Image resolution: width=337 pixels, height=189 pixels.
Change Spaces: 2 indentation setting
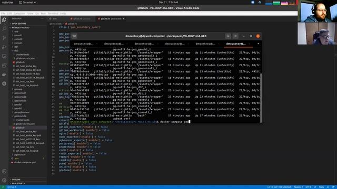[x=299, y=187]
